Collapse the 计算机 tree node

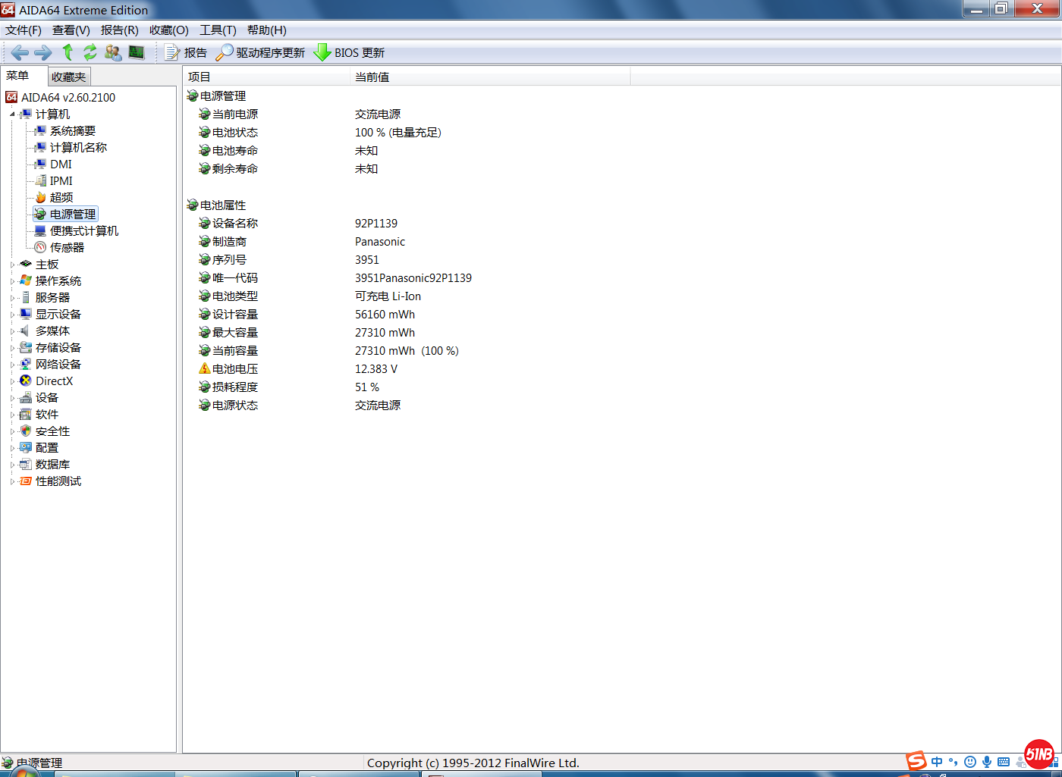pos(12,114)
